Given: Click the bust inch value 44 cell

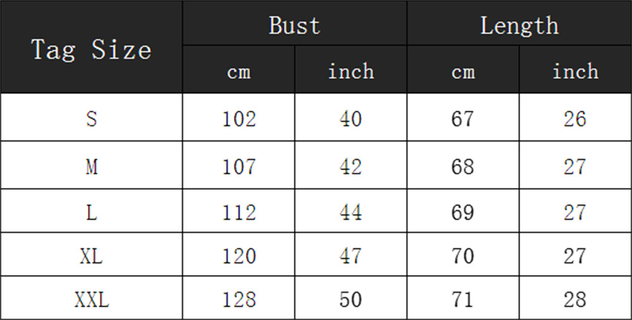Looking at the screenshot, I should click(351, 211).
